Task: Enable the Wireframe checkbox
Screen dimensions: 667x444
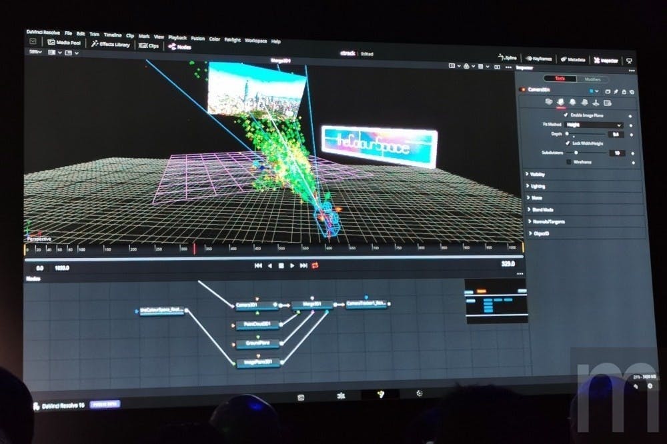Action: [569, 161]
